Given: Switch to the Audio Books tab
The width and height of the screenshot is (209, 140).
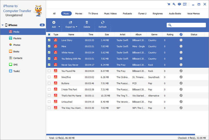Looking at the screenshot, I should pos(175,14).
